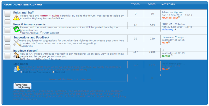View the James user profile
209x106 pixels.
[166, 56]
